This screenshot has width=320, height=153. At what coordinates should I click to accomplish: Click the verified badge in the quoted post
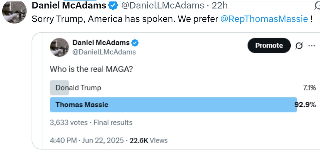[135, 43]
